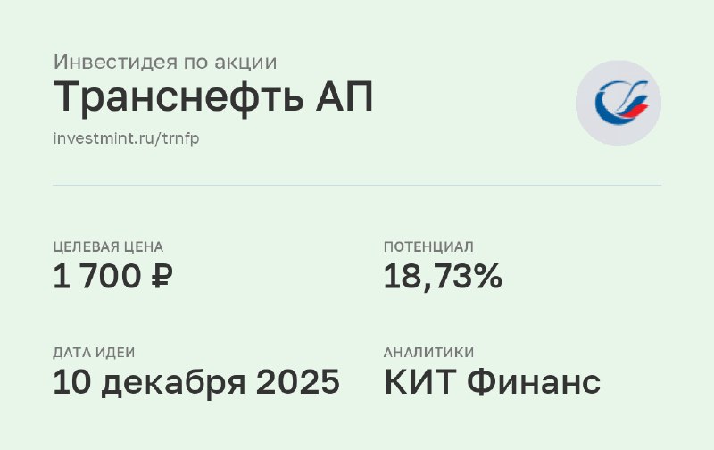Click the target price 1 700 ₽
This screenshot has width=714, height=450.
113,276
